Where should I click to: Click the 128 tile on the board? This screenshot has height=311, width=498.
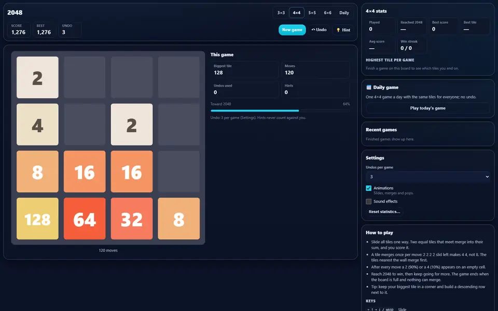click(x=37, y=219)
